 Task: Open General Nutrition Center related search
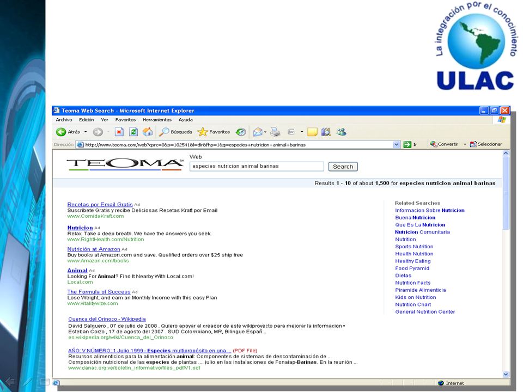pos(425,311)
